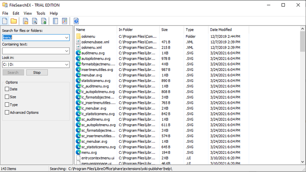The height and width of the screenshot is (172, 306).
Task: Select the menu.svg file
Action: [89, 152]
